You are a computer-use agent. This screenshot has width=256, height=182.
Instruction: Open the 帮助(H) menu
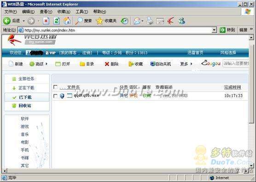(x=99, y=12)
